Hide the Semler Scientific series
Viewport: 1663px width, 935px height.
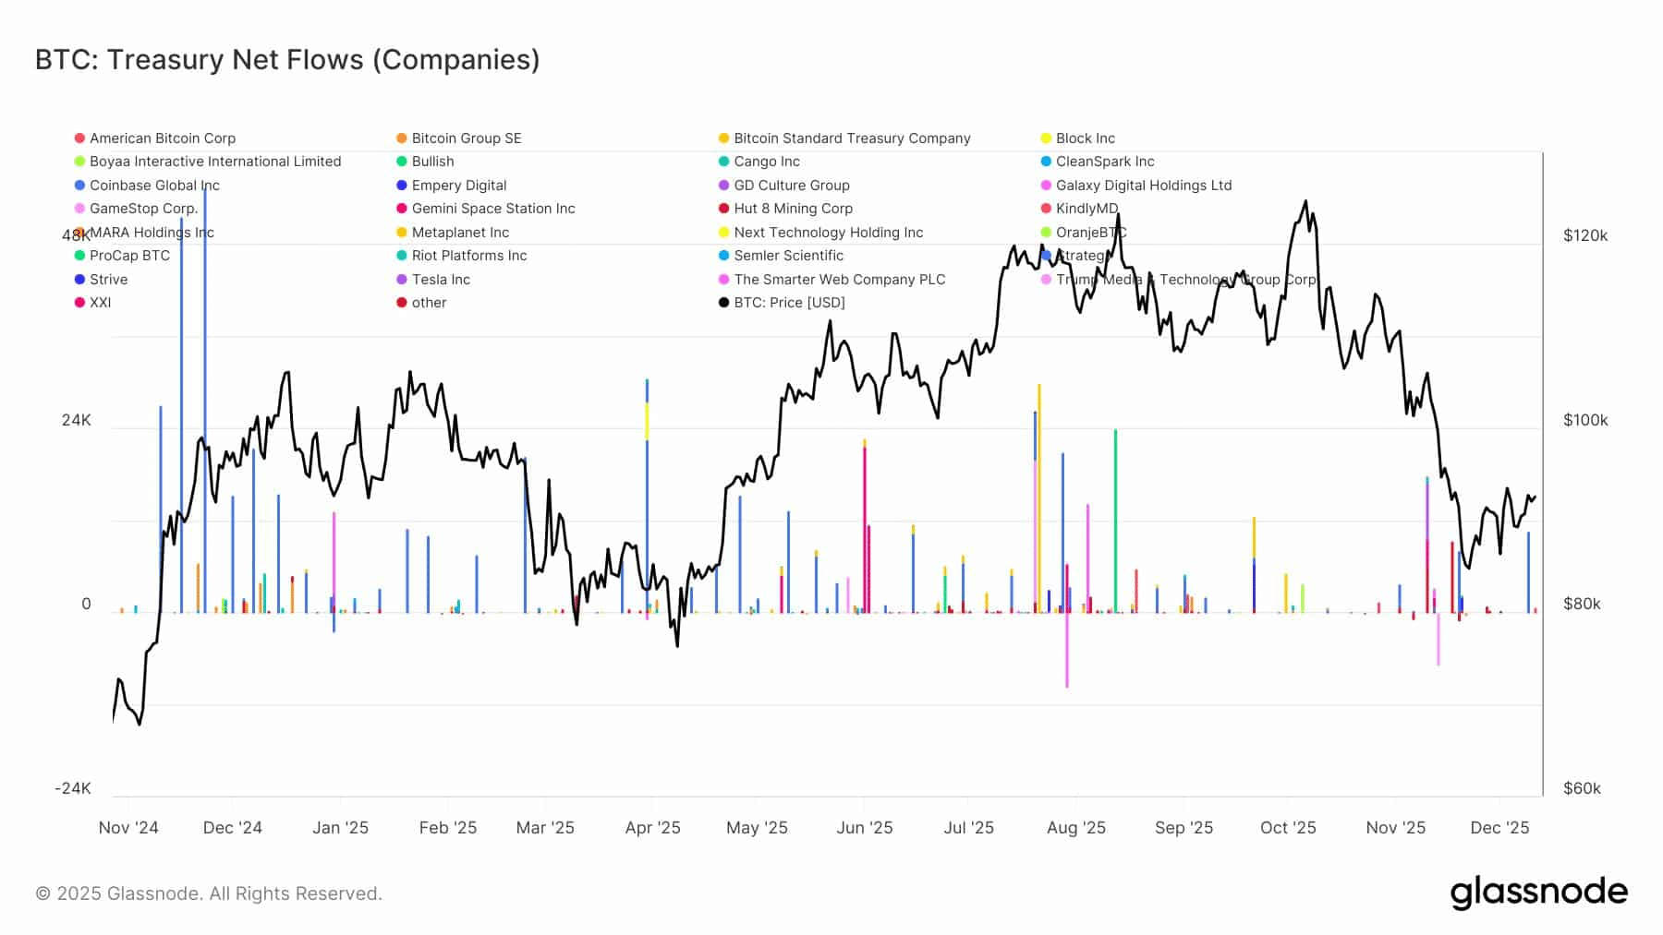point(788,256)
